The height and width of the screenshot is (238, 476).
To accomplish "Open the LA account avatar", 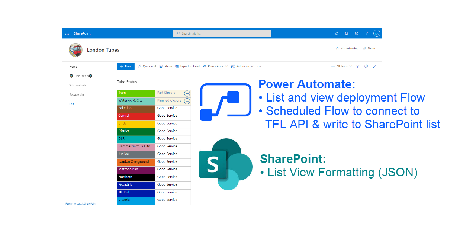I will 377,33.
